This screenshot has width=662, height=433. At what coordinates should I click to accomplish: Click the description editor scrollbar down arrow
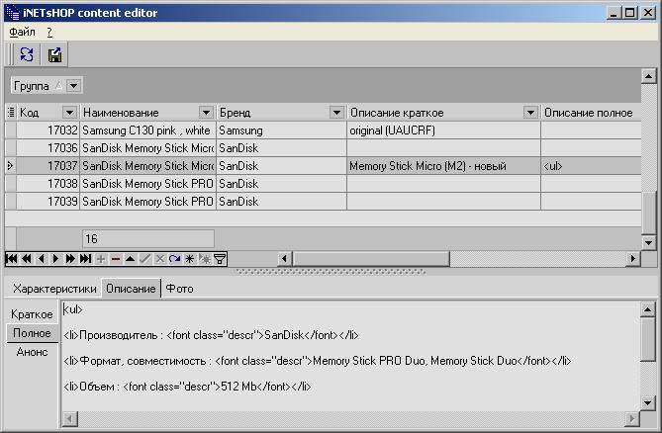pos(647,402)
